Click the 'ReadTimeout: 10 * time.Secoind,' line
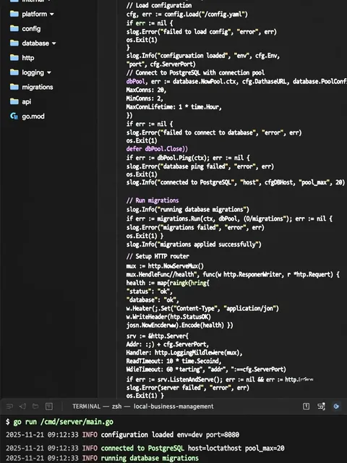This screenshot has width=347, height=463. pyautogui.click(x=173, y=361)
